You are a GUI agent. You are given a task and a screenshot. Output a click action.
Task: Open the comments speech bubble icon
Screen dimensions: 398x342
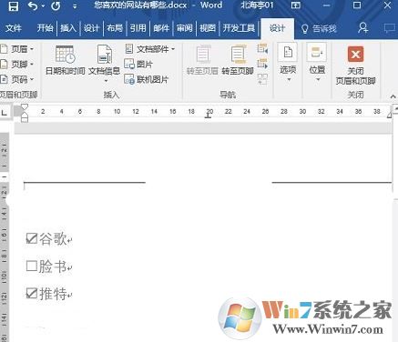pos(390,28)
